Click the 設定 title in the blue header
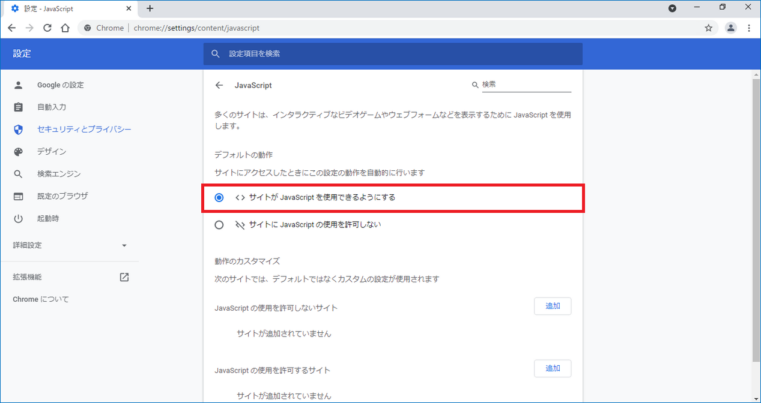The height and width of the screenshot is (403, 761). (x=22, y=54)
